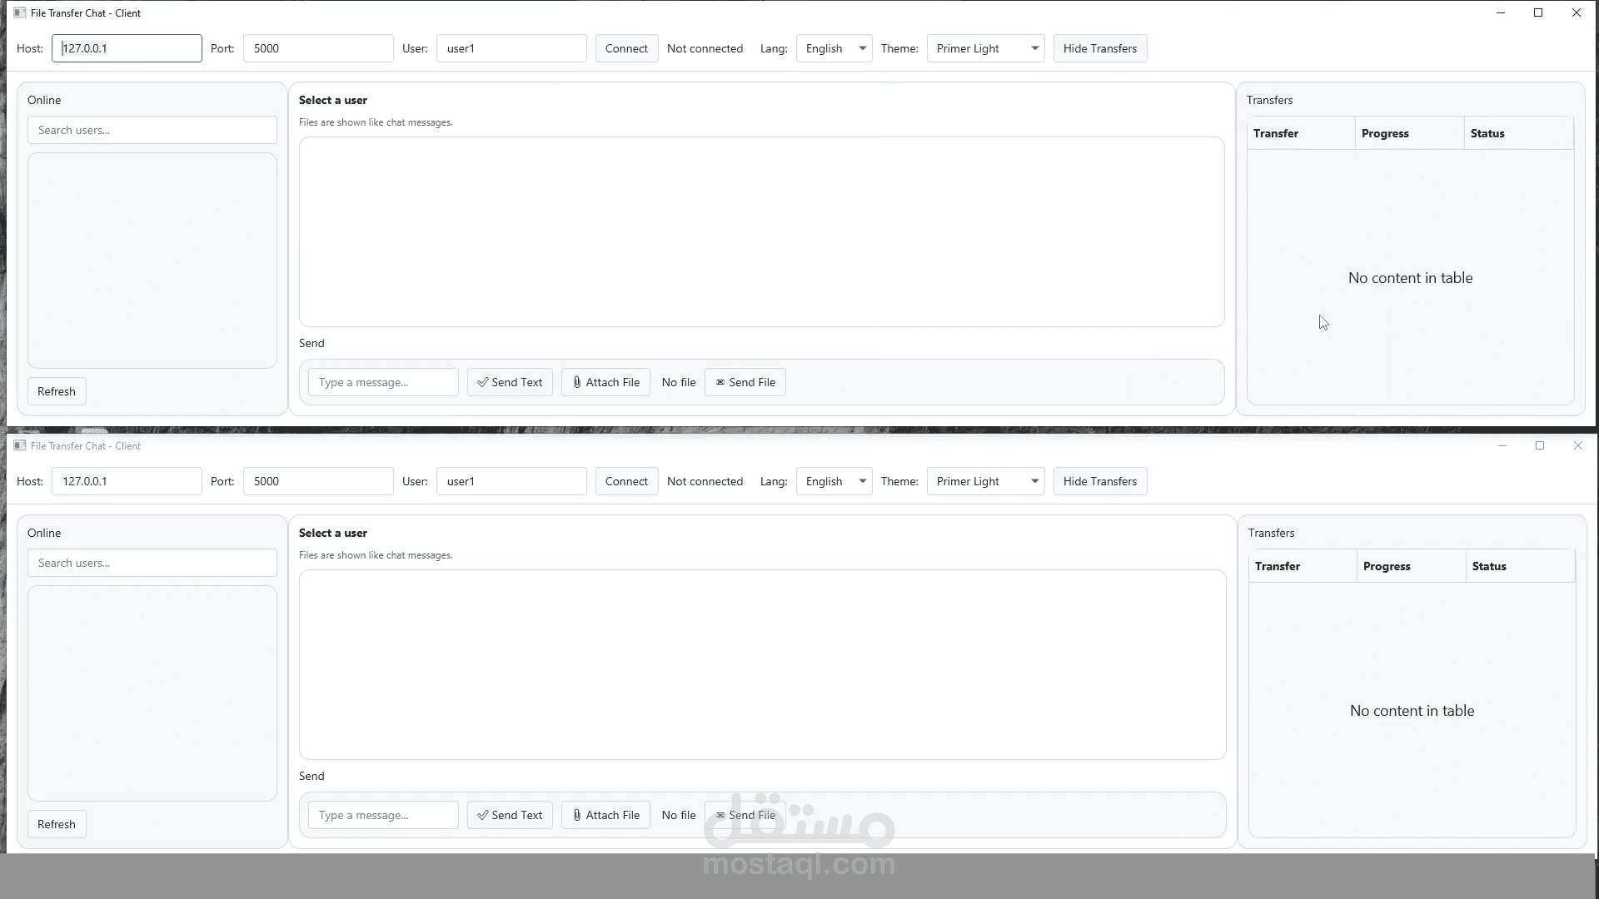
Task: Click Send File envelope icon in bottom window
Action: tap(720, 815)
